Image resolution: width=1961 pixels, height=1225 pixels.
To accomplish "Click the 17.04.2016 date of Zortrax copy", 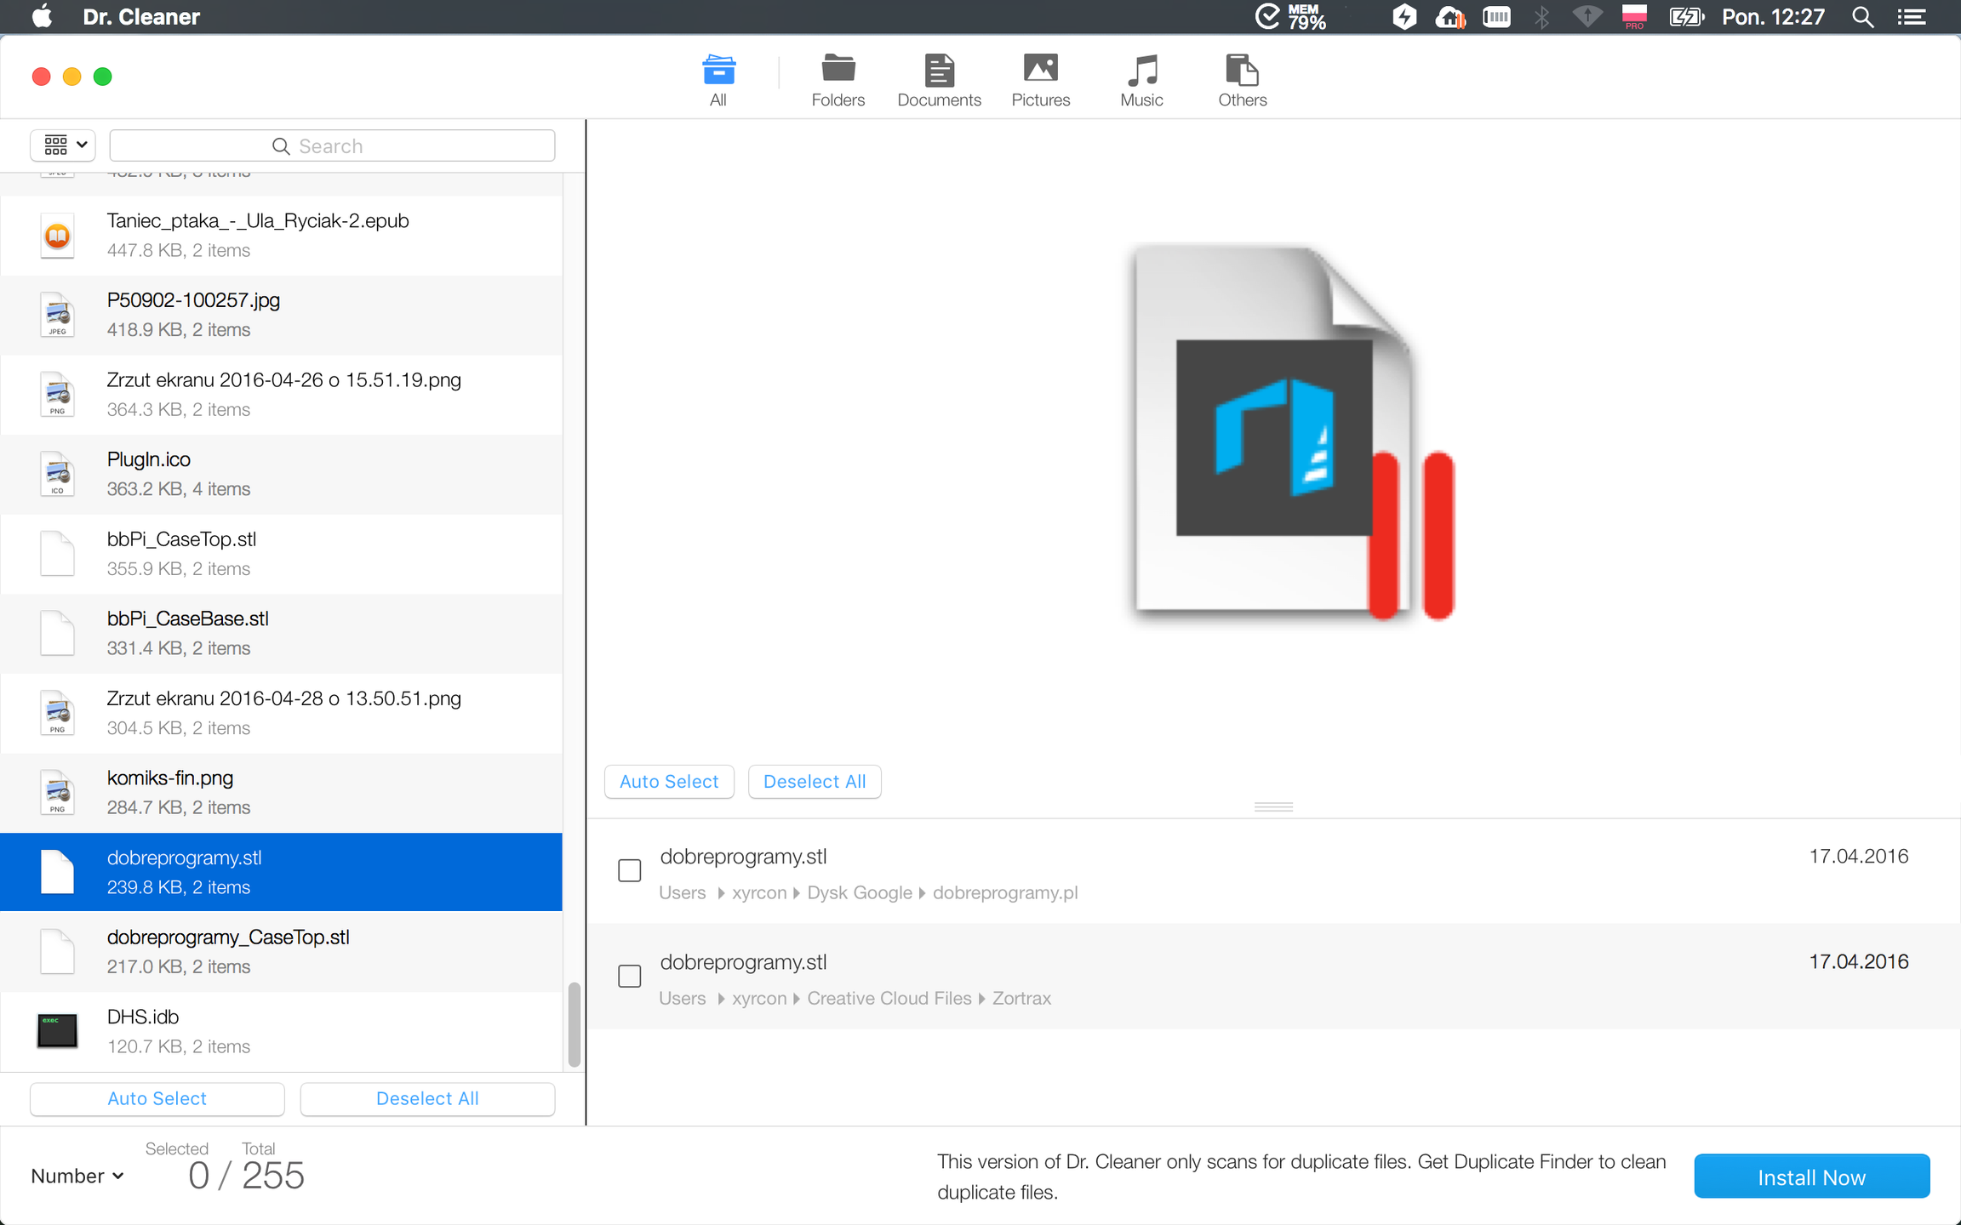I will (x=1859, y=962).
